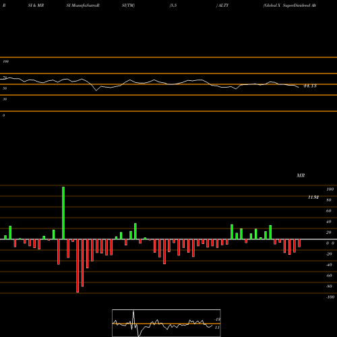Open the mini overview chart thumbnail
Viewport: 337px width, 337px height.
point(166,323)
